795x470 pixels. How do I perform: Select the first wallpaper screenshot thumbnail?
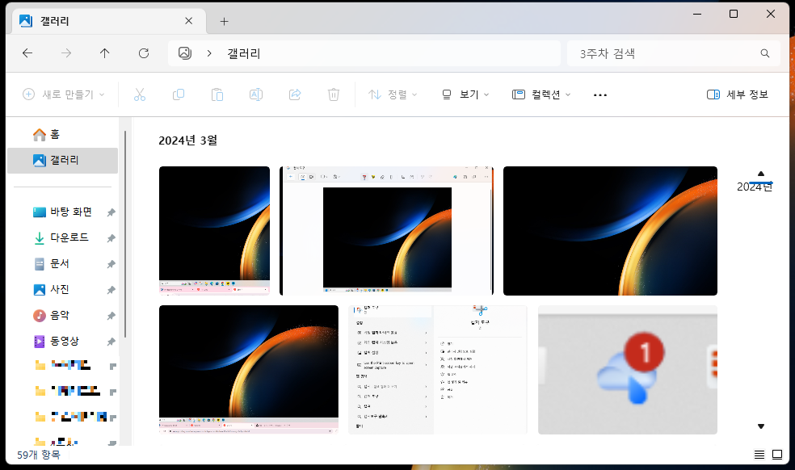pos(214,231)
